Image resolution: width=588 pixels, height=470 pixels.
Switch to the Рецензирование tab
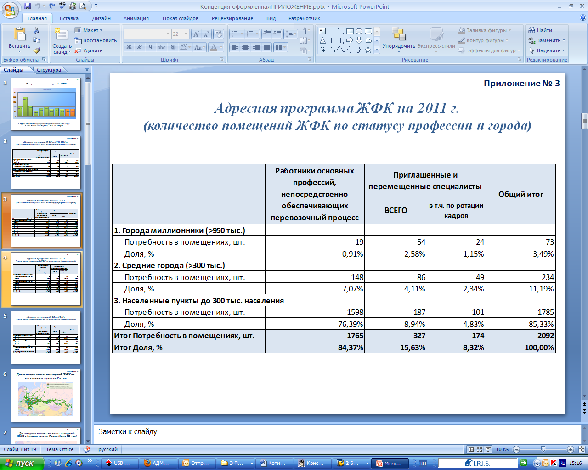pos(232,18)
